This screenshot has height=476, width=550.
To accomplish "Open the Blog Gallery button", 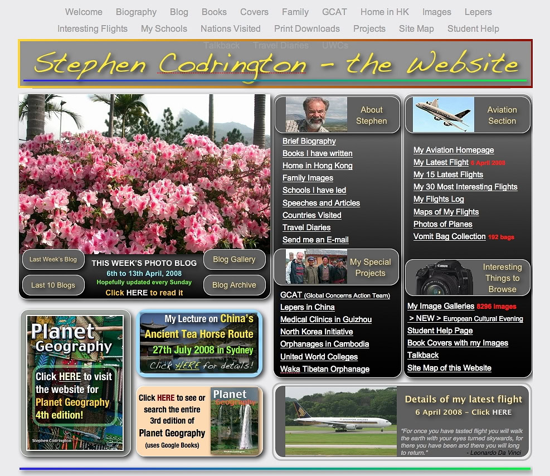I will (234, 259).
